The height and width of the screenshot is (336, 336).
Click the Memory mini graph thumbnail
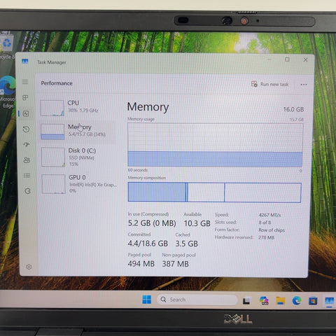[x=52, y=132]
